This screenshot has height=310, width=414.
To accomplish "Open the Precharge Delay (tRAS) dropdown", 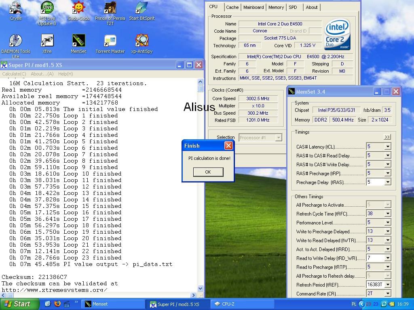I will click(x=388, y=182).
